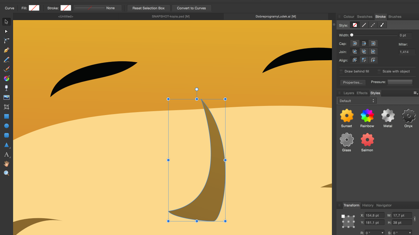
Task: Choose the bevel join option
Action: [364, 52]
